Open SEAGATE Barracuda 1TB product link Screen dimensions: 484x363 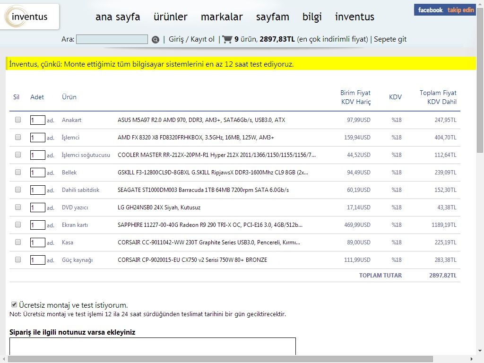203,190
